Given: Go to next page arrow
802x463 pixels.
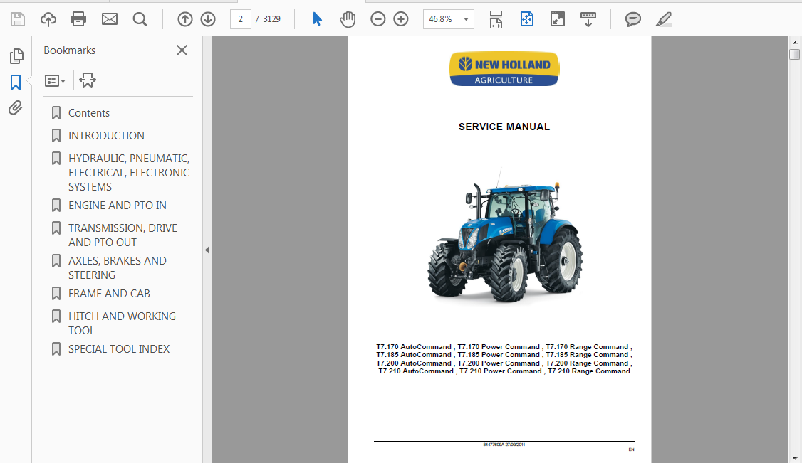Looking at the screenshot, I should pos(208,19).
